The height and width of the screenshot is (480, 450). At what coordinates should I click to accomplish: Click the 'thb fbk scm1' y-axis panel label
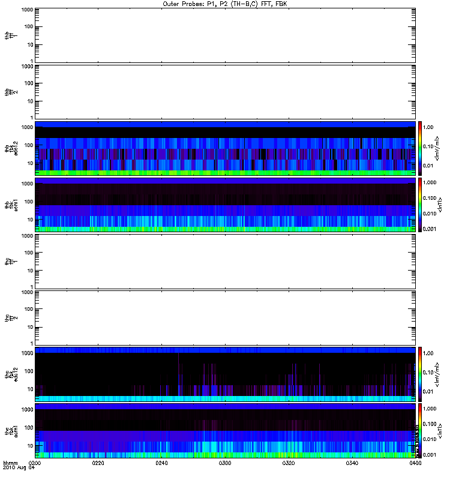click(x=11, y=205)
